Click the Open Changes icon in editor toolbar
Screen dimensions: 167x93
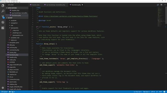(158, 5)
